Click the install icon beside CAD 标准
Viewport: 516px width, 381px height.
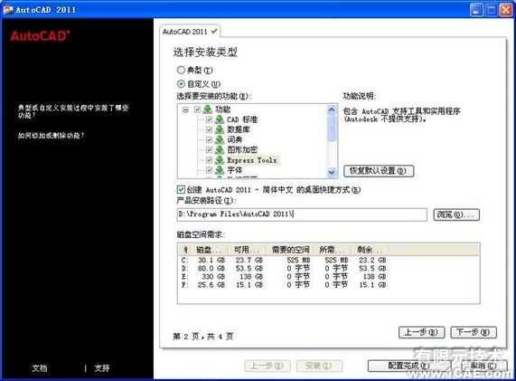[x=220, y=119]
